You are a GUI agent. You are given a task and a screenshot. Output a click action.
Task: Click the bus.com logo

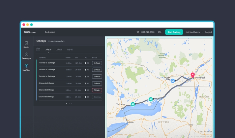[29, 32]
